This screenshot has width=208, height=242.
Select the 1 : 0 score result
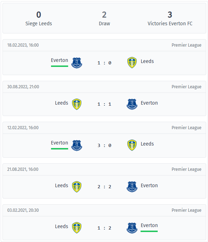[104, 63]
